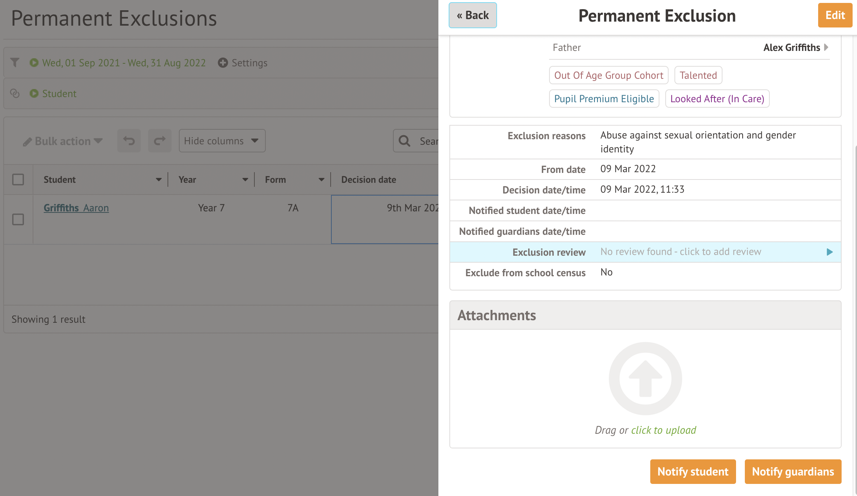Viewport: 857px width, 496px height.
Task: Click the upload arrow circle icon
Action: tap(645, 378)
